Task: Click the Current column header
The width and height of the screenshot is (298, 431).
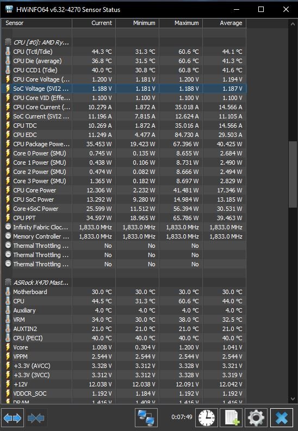Action: [x=94, y=23]
